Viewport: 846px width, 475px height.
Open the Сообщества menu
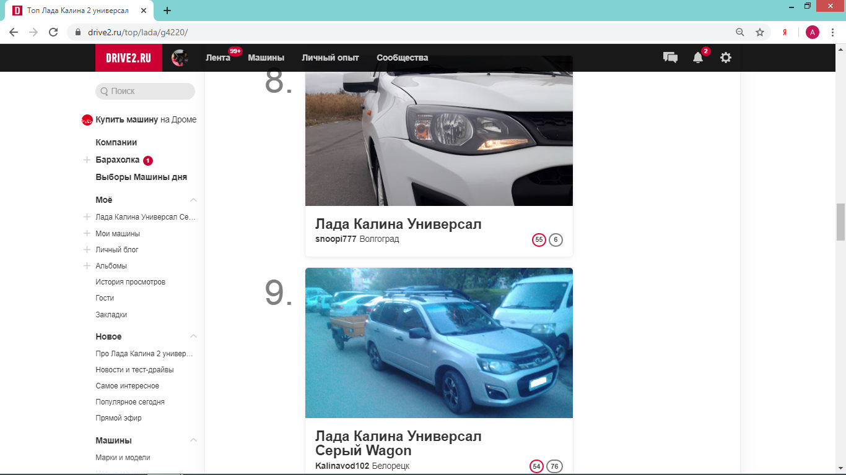[403, 58]
